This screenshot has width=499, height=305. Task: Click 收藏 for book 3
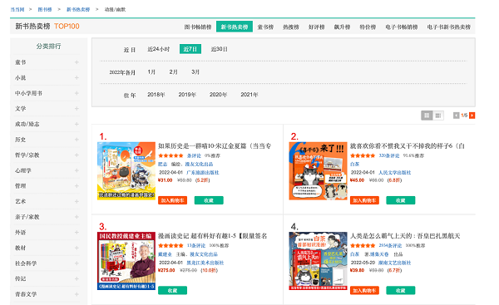[x=172, y=290]
